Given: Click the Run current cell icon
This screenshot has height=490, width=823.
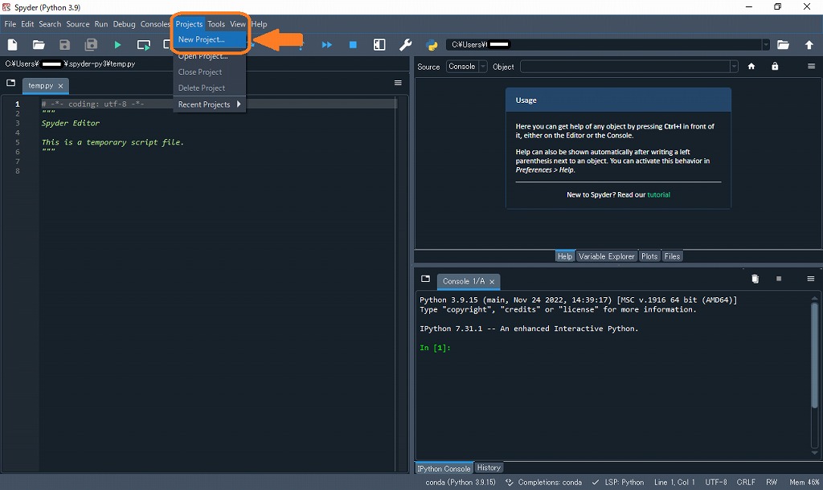Looking at the screenshot, I should click(x=143, y=45).
